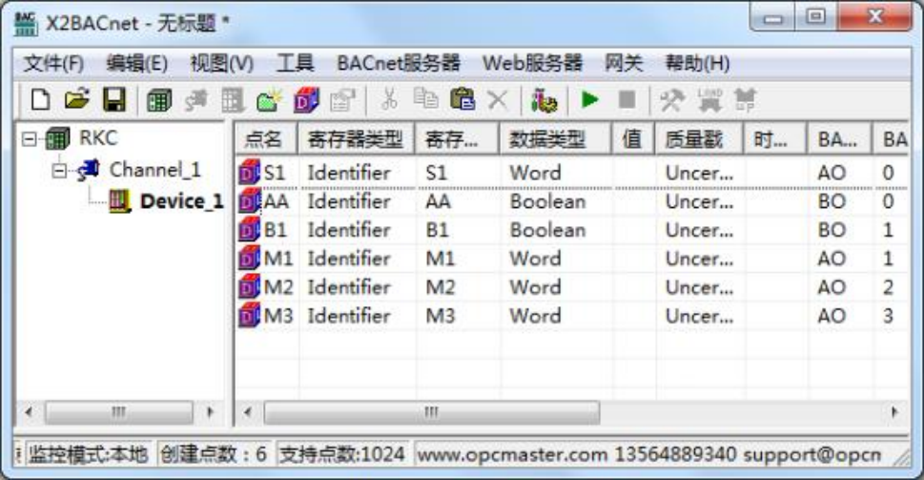This screenshot has height=480, width=924.
Task: Click the Device_1 node icon
Action: pyautogui.click(x=119, y=201)
